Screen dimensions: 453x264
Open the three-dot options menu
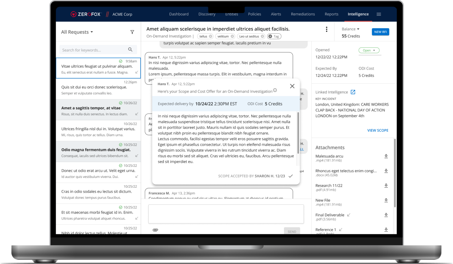coord(326,29)
